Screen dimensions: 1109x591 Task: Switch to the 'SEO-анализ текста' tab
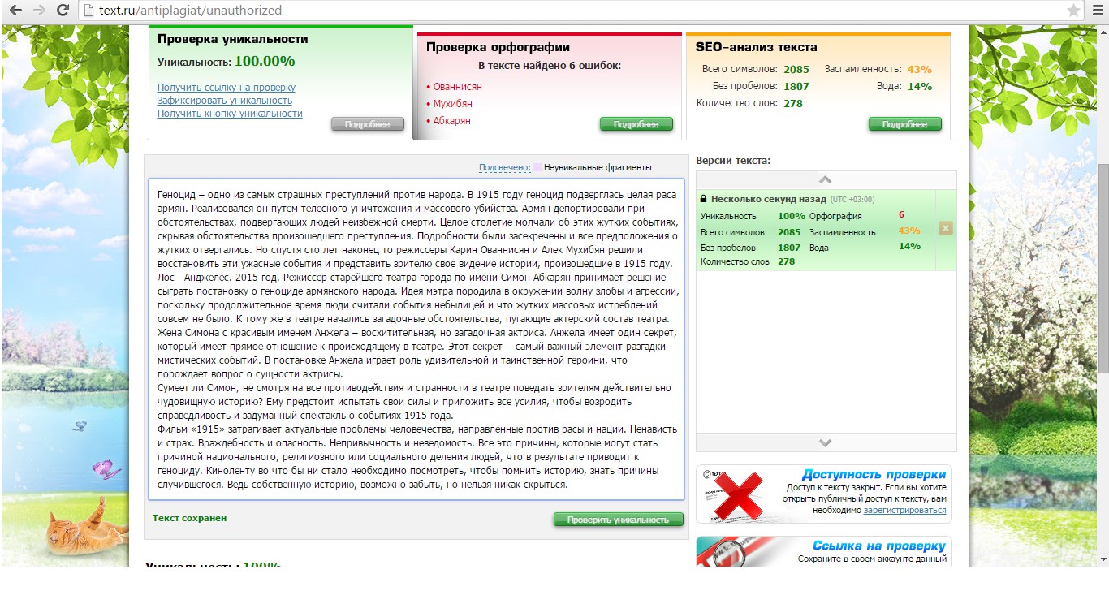pos(757,47)
